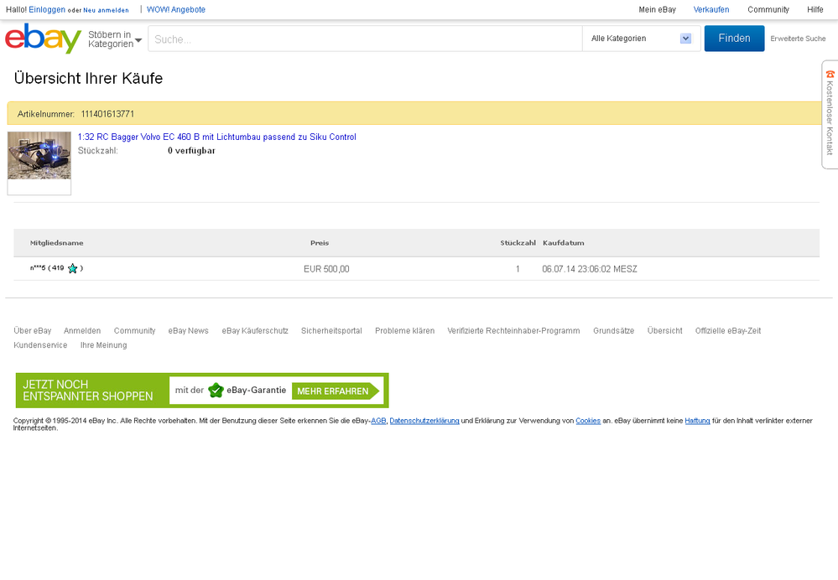The image size is (838, 580).
Task: Open the Mein eBay menu
Action: (657, 10)
